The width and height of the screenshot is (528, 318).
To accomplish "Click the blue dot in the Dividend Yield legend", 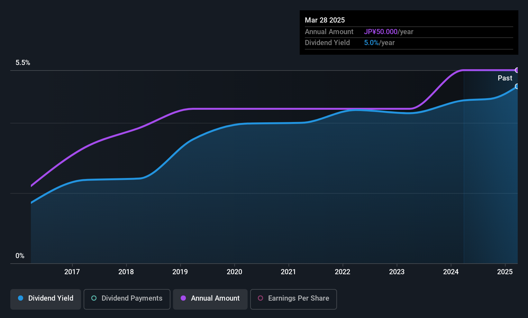I will [21, 298].
